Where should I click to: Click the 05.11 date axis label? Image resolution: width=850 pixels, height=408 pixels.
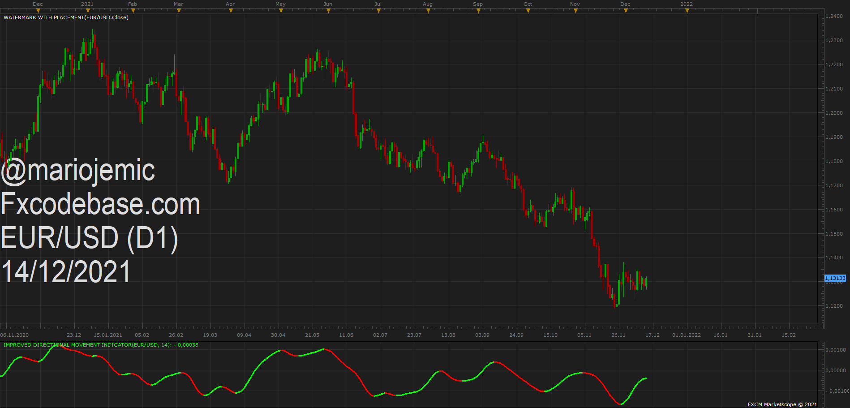point(584,335)
